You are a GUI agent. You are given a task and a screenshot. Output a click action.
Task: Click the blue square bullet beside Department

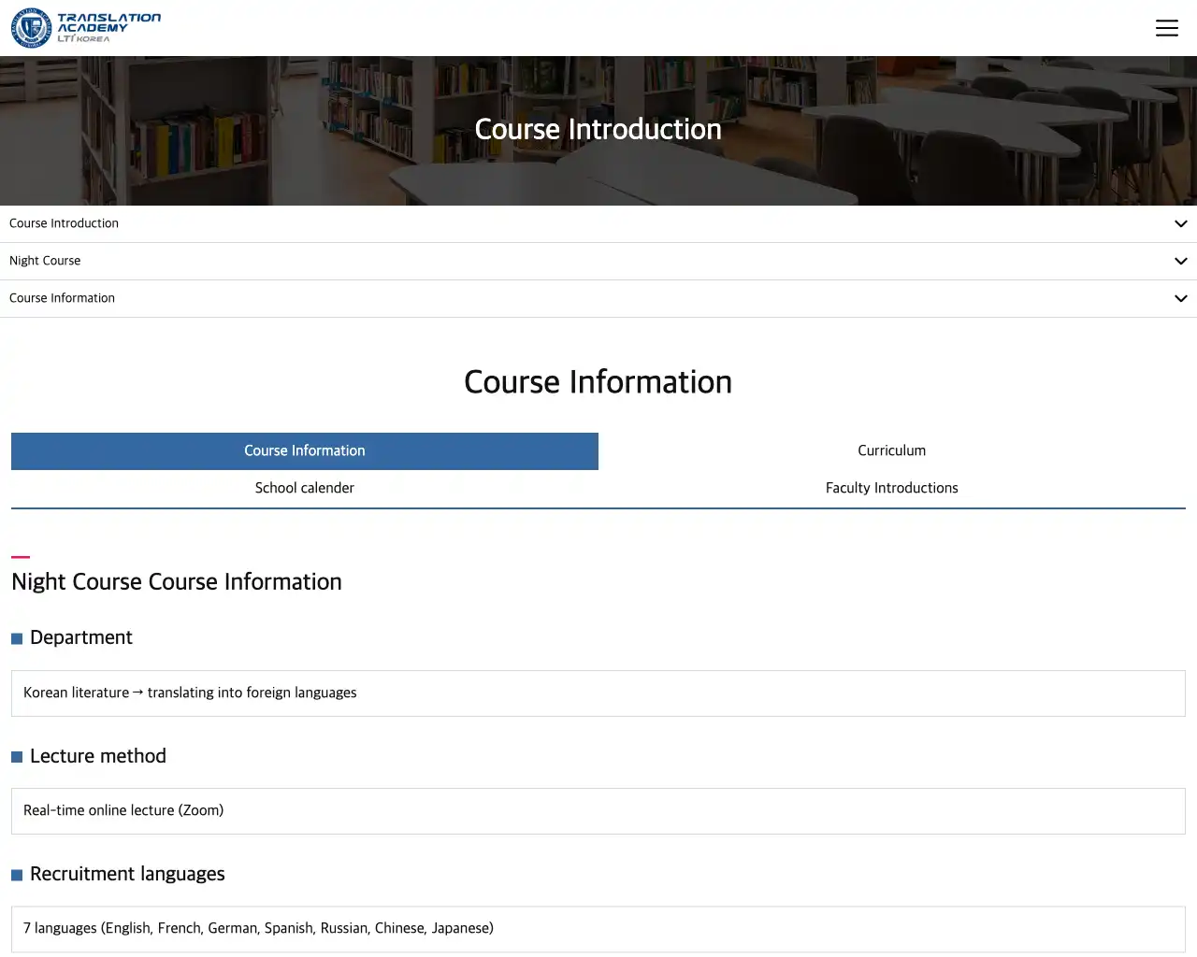point(17,638)
